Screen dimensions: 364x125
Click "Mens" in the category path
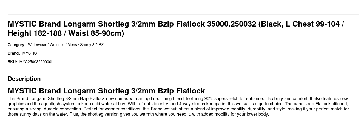pyautogui.click(x=72, y=45)
